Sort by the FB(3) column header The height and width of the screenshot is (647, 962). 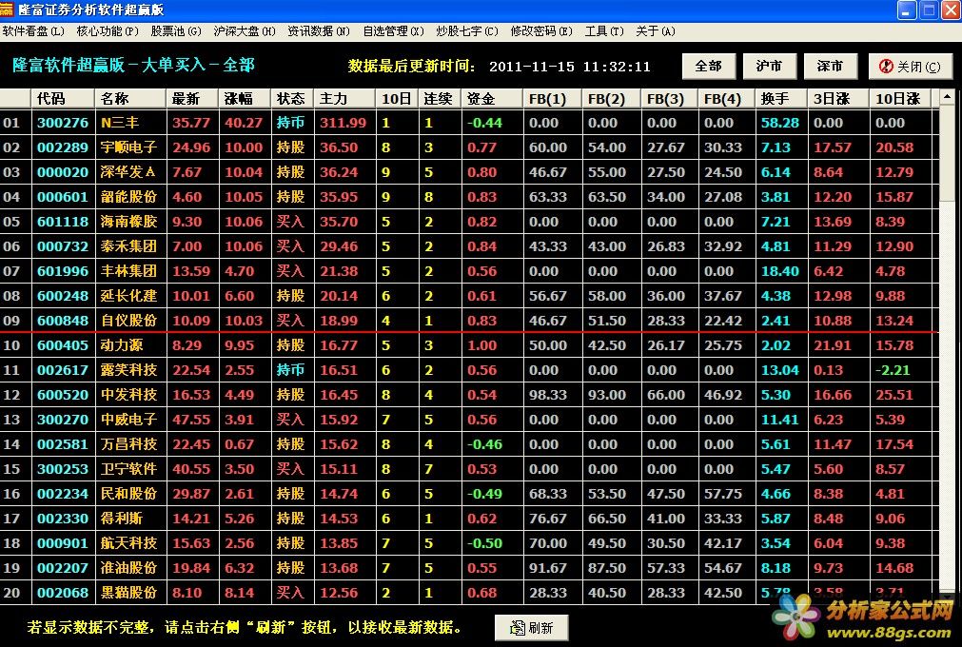pyautogui.click(x=669, y=98)
